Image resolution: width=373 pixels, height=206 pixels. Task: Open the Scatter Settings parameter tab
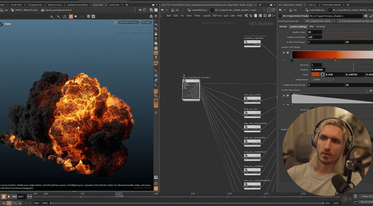pos(298,27)
